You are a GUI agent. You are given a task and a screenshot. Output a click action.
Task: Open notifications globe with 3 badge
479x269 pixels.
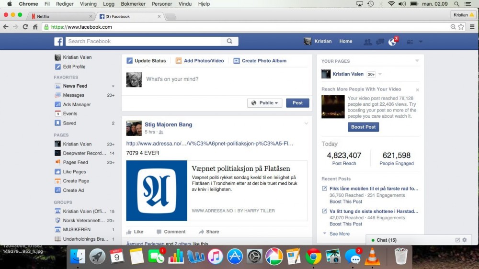pos(392,42)
